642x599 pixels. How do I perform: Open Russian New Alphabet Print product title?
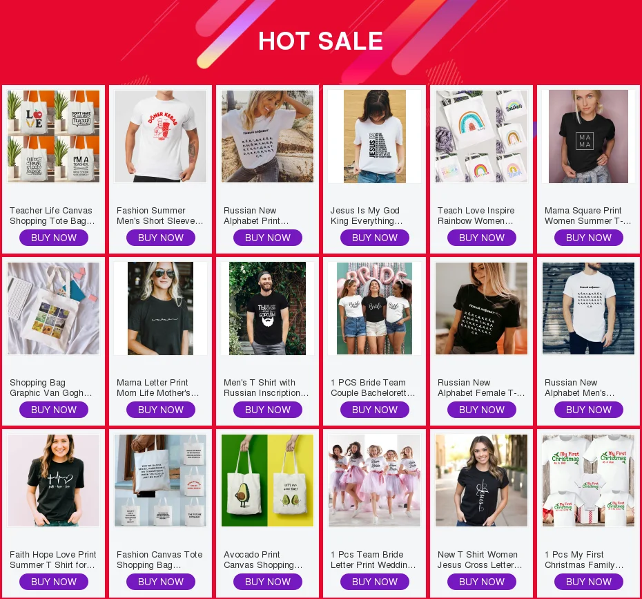click(256, 216)
